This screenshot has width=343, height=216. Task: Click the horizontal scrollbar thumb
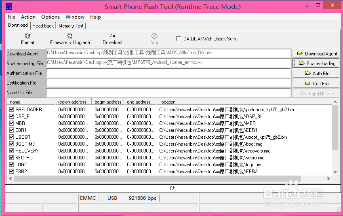click(x=158, y=178)
